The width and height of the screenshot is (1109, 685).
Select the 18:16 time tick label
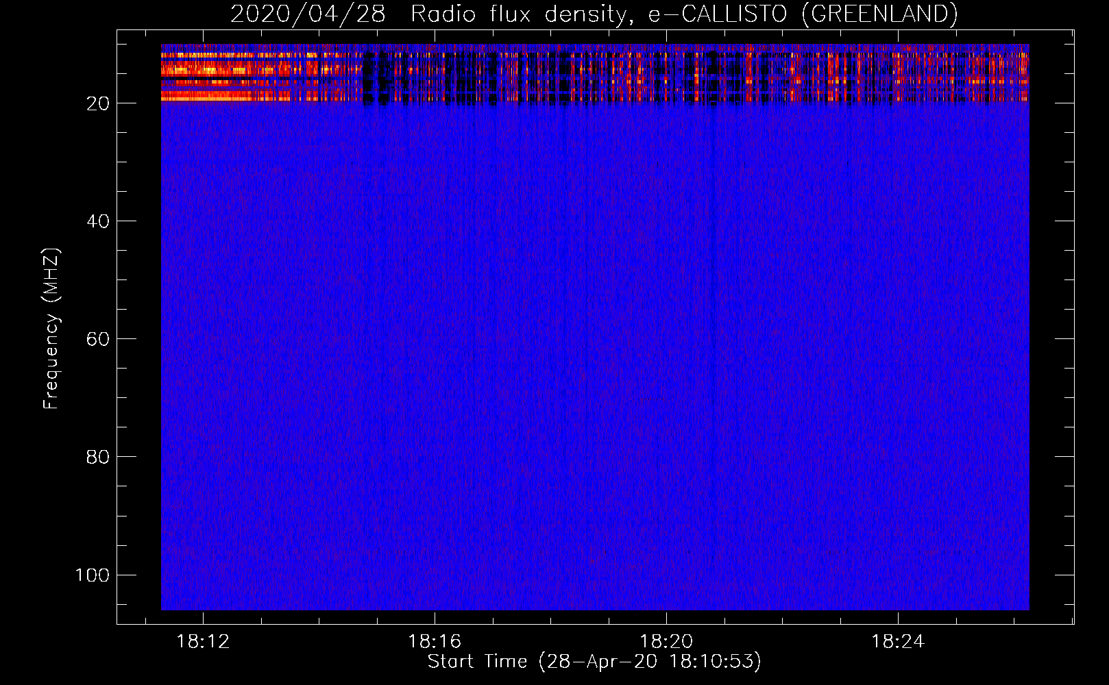pos(435,642)
